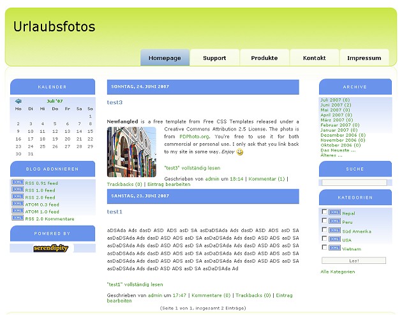Click XML icon for RSS 0.91 feed

coord(17,183)
